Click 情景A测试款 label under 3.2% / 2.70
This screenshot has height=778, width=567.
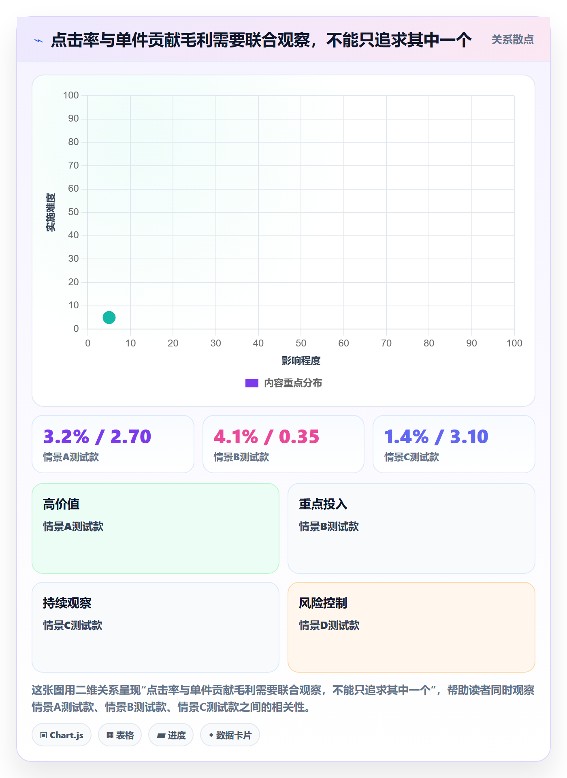[71, 457]
